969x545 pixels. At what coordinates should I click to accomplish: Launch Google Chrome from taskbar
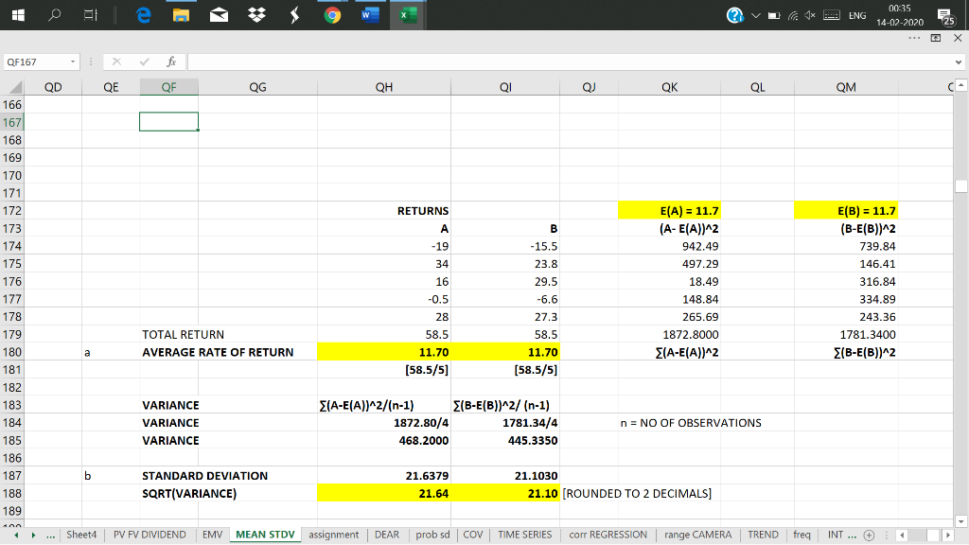332,15
